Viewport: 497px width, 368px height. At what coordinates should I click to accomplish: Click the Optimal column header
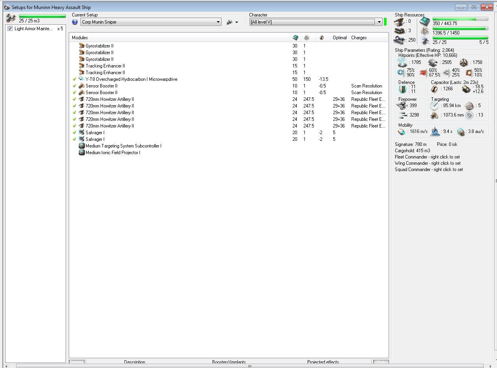339,38
